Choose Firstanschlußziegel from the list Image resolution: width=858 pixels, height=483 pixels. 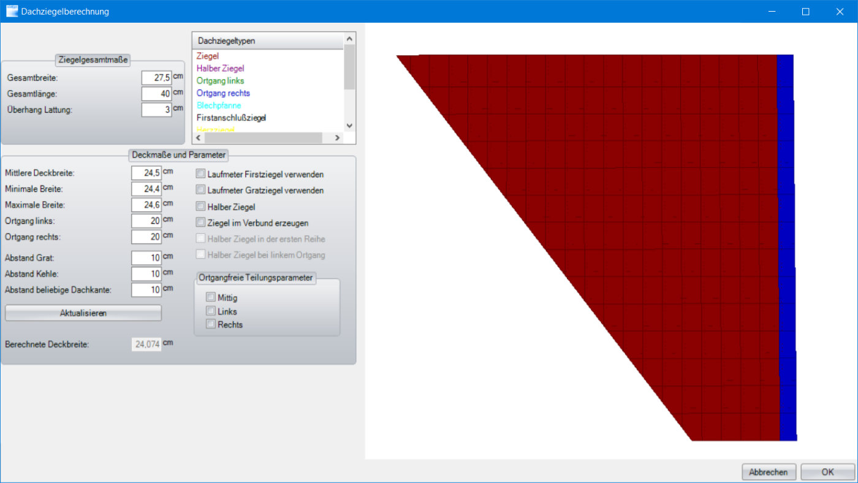point(231,118)
